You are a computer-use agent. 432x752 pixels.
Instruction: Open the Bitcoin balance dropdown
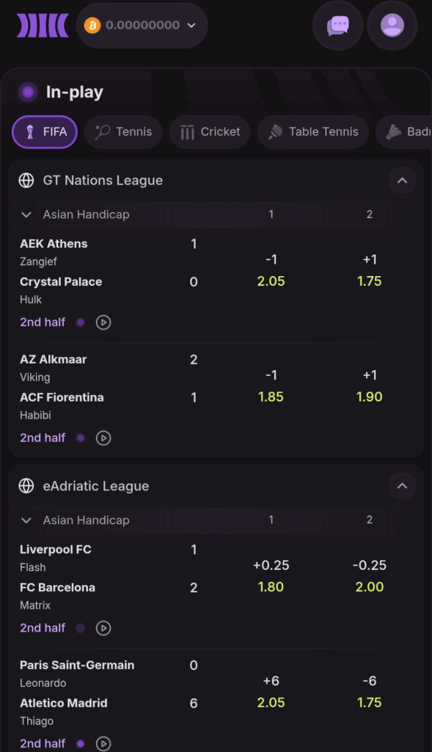(x=142, y=26)
